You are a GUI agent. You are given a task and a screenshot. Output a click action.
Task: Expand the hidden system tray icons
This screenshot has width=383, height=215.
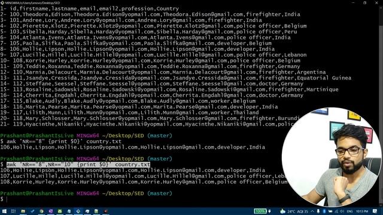(312, 211)
